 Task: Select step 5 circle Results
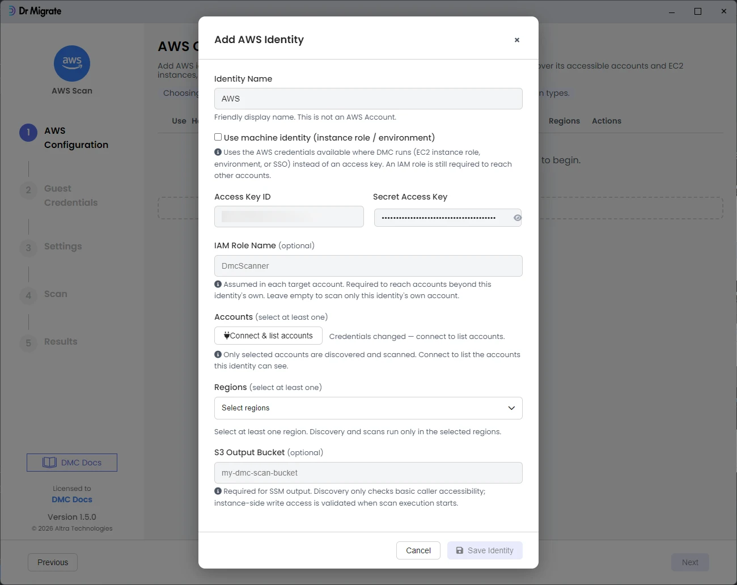coord(28,344)
